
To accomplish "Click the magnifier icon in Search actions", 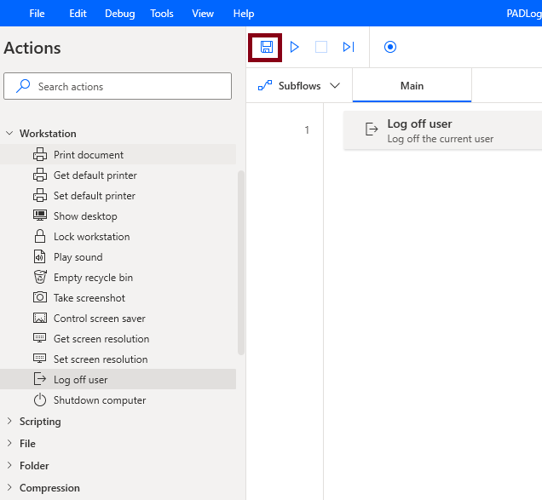I will coord(23,86).
